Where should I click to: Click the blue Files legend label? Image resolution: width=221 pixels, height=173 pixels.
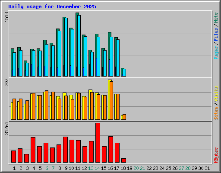216,35
